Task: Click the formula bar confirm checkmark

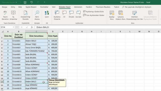Action: coord(27,27)
